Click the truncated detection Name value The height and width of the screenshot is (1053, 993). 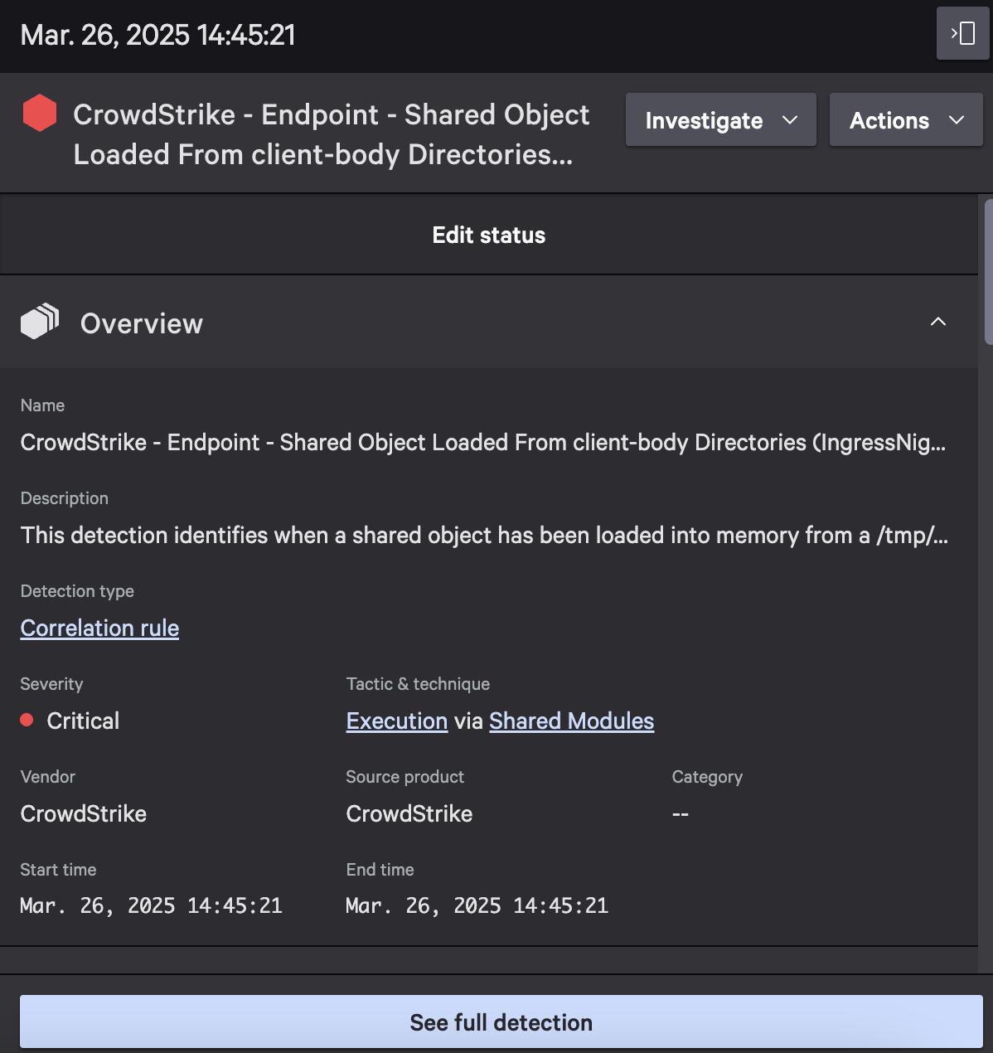(x=482, y=442)
